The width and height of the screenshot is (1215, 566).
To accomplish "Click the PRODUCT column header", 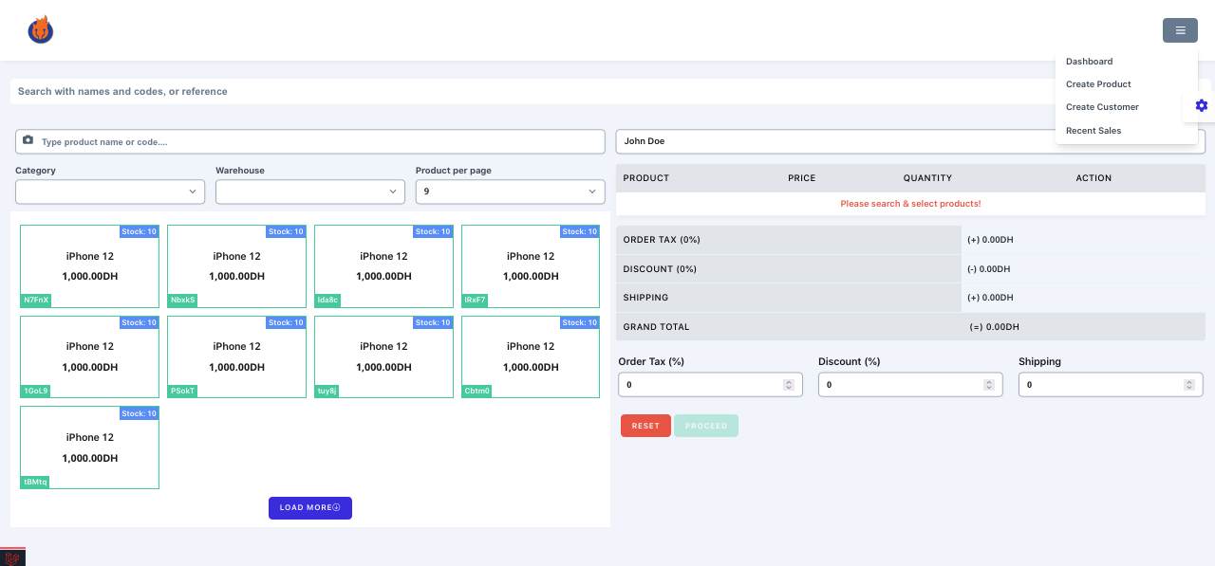I will 646,178.
